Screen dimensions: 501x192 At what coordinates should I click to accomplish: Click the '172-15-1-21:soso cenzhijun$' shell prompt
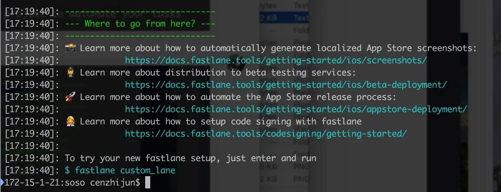pos(72,182)
